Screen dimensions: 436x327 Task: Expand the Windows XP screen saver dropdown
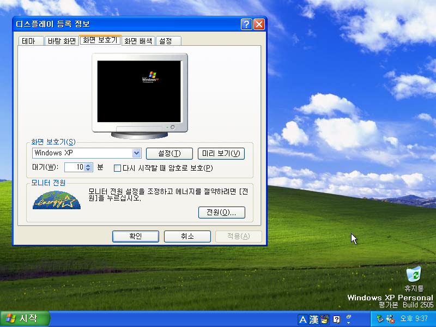[136, 153]
